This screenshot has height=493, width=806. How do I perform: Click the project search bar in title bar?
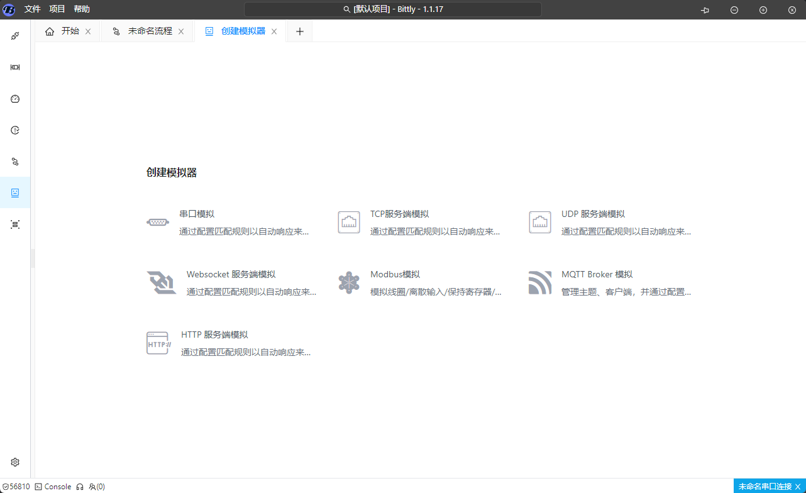click(393, 9)
